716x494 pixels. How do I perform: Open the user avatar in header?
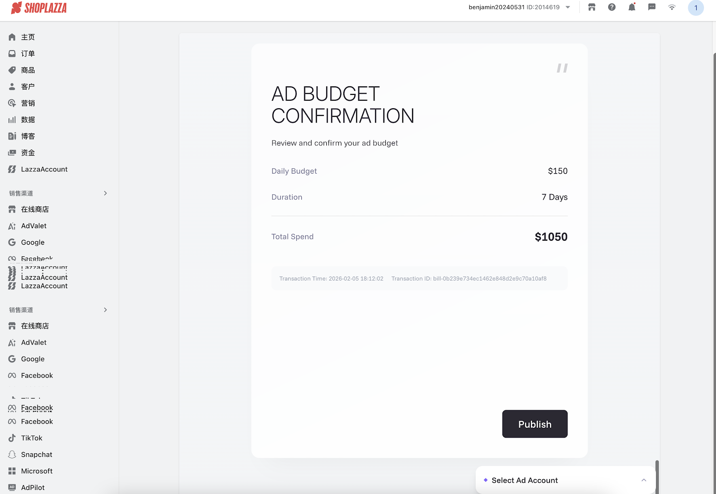pyautogui.click(x=695, y=8)
